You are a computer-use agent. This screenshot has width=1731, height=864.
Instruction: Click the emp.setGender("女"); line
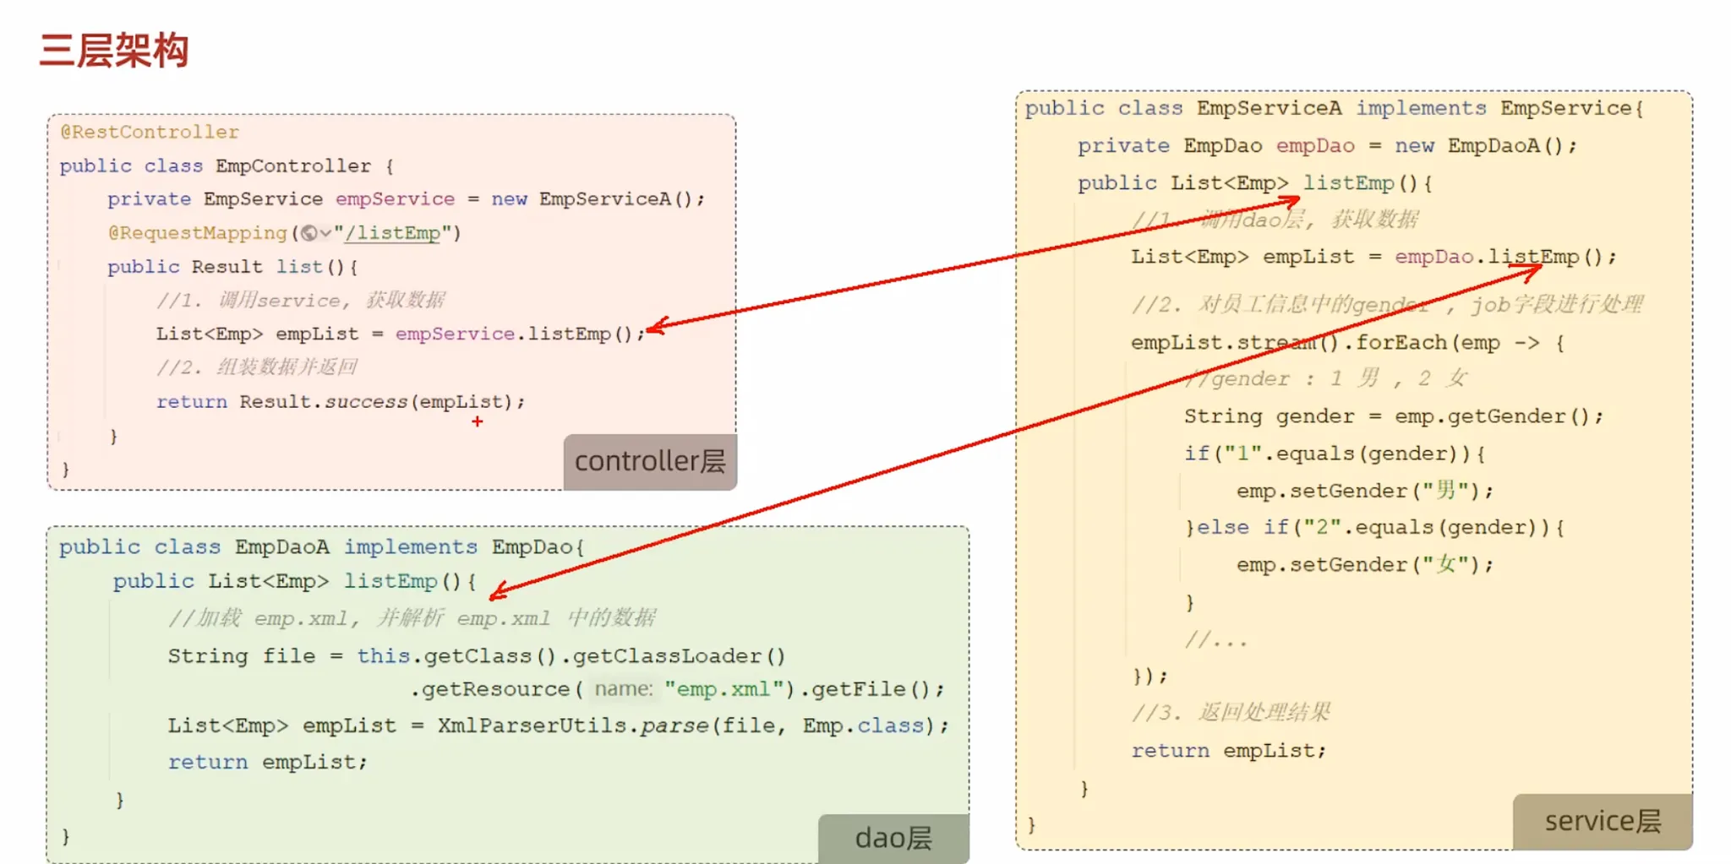pyautogui.click(x=1365, y=564)
